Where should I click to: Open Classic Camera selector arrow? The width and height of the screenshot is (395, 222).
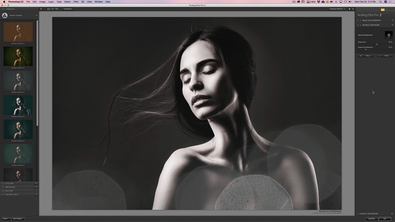pyautogui.click(x=36, y=15)
